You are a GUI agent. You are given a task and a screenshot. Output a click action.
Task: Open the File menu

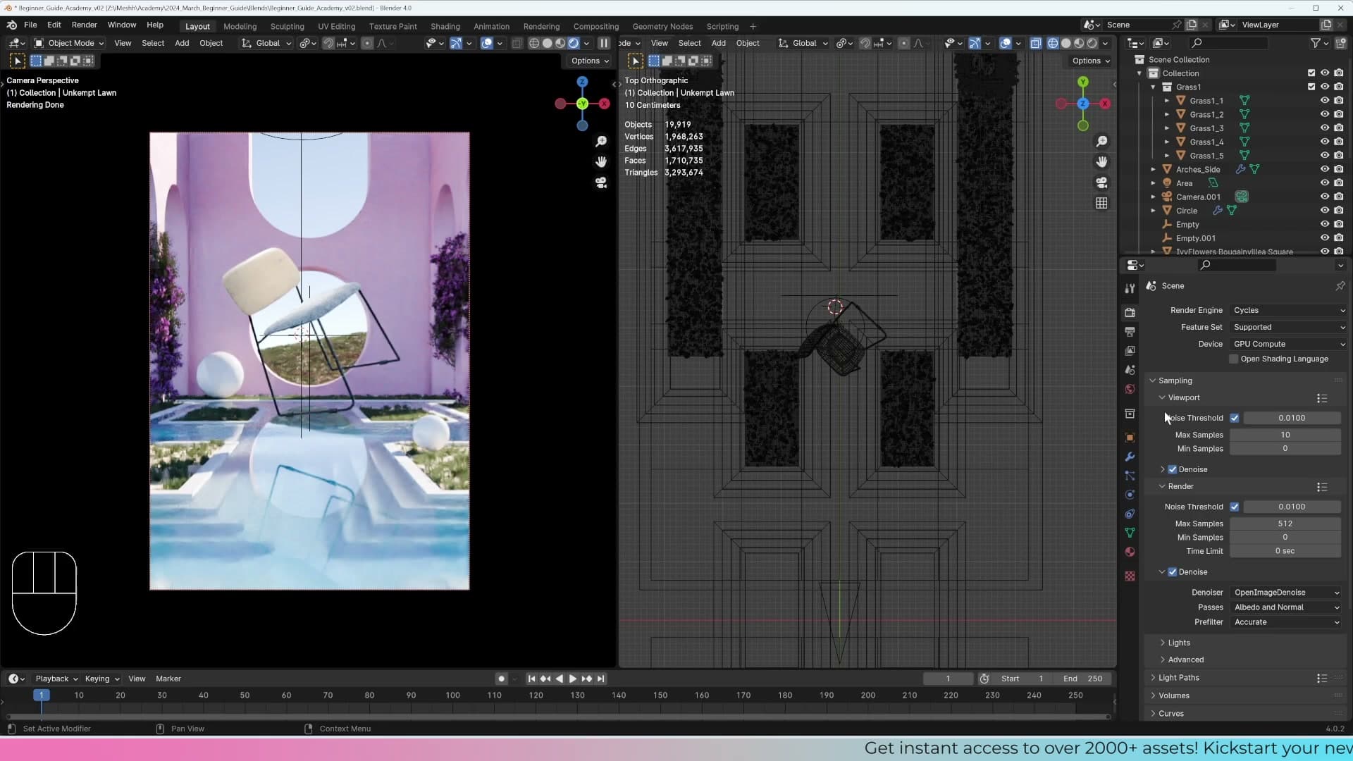30,25
